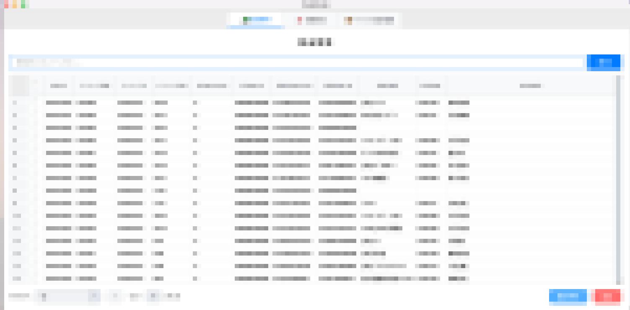
Task: Select the first data row in the table
Action: pos(251,103)
